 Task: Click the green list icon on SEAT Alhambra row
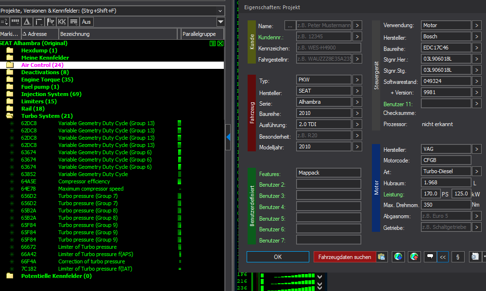[x=213, y=44]
